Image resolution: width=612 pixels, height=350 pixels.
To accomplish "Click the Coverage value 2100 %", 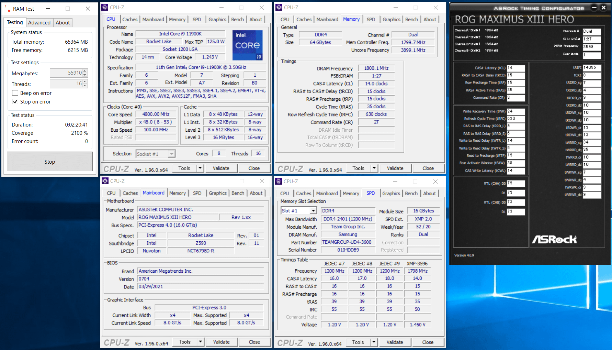I will [x=79, y=133].
